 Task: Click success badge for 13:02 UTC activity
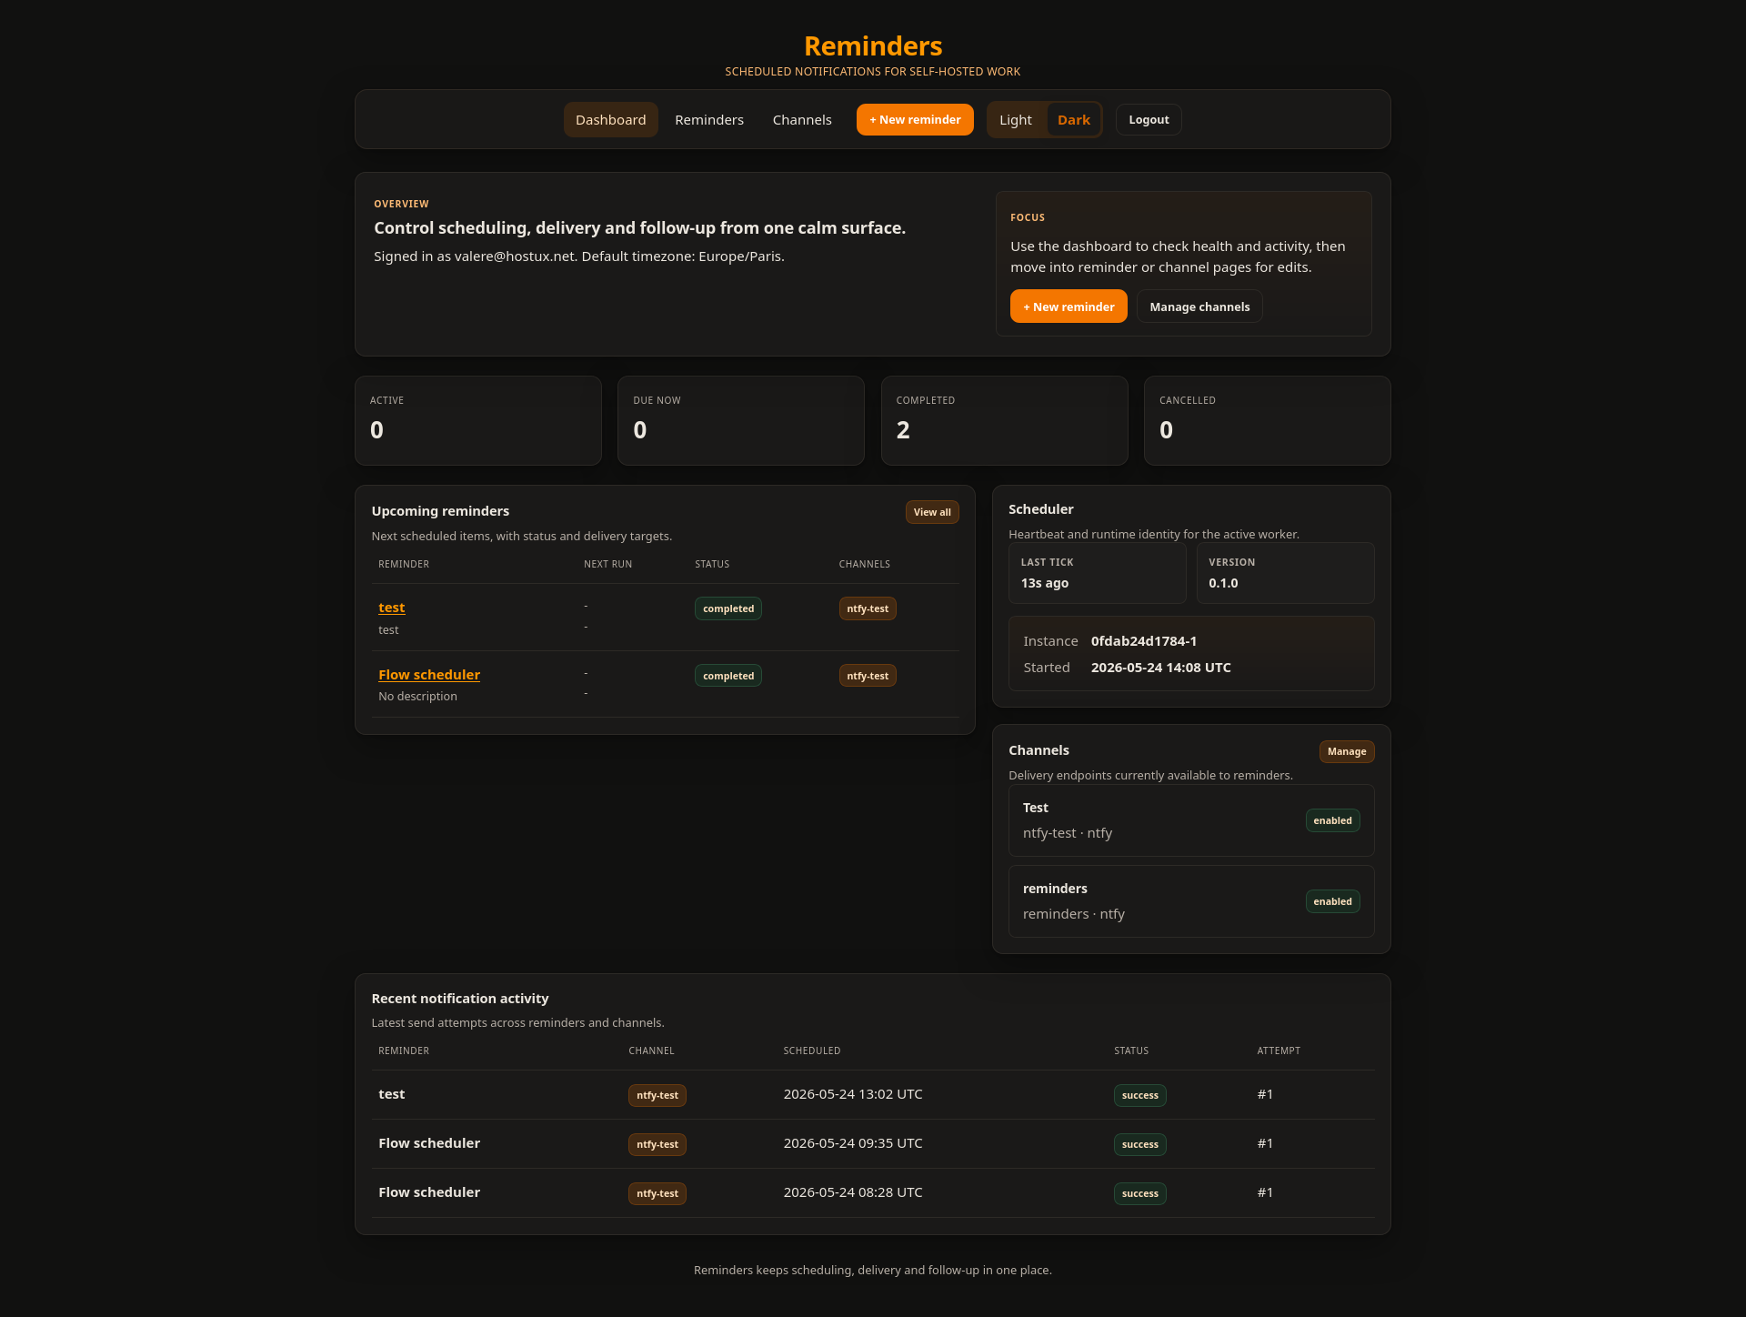click(x=1139, y=1095)
